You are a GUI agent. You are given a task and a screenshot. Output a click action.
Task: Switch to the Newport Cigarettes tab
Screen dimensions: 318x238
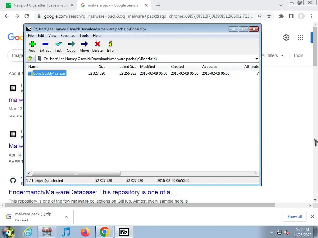(x=40, y=5)
